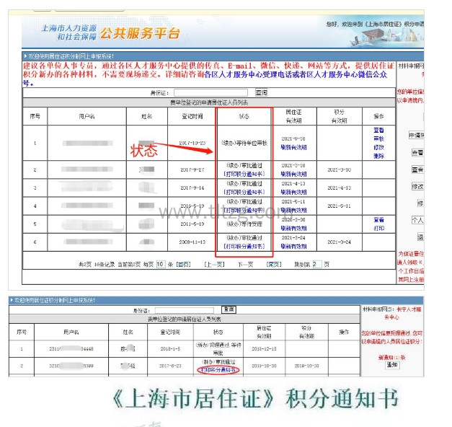Open 打印积分通知书 link in row 2
Image resolution: width=452 pixels, height=427 pixels.
[x=244, y=174]
